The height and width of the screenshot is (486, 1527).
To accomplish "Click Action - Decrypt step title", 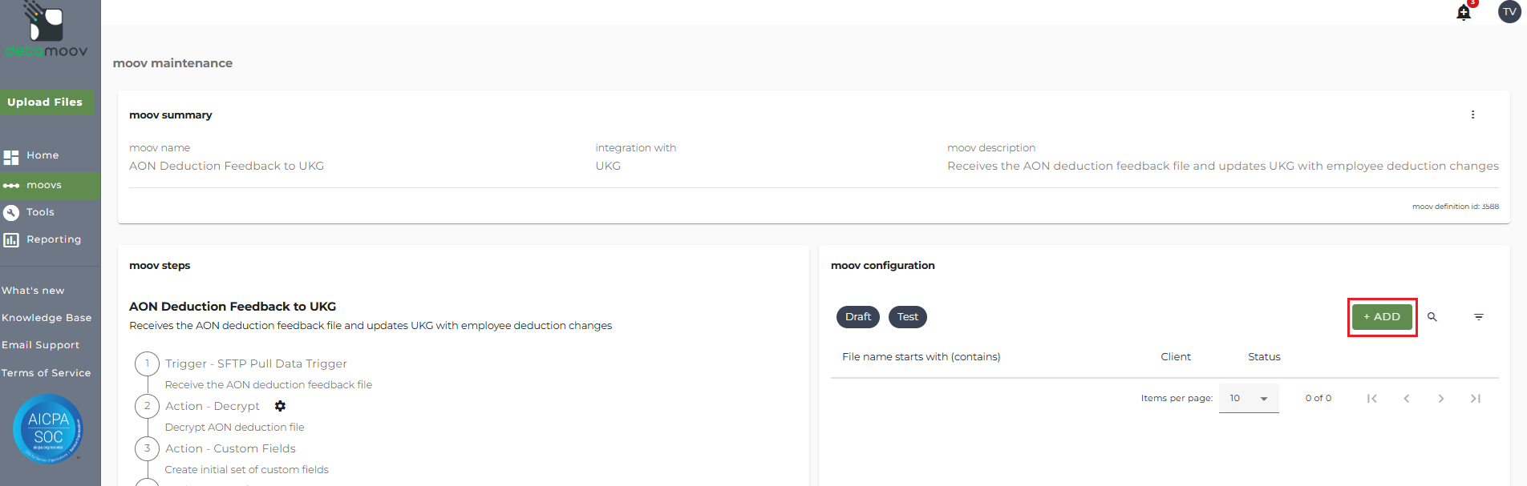I will click(x=213, y=406).
